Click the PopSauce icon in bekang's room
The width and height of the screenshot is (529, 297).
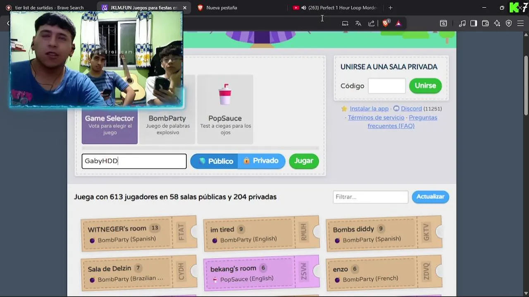(214, 280)
